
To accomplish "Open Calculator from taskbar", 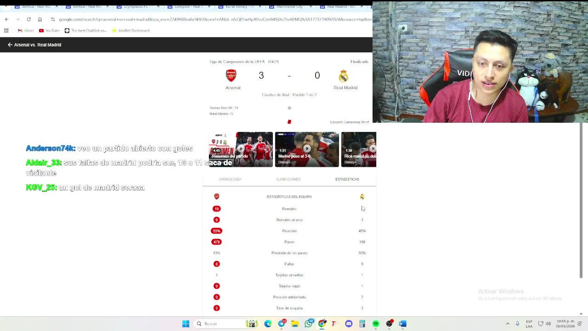I will (x=362, y=324).
